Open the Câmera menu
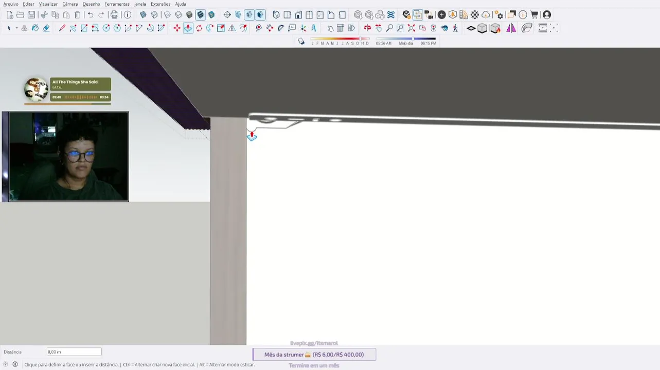Image resolution: width=660 pixels, height=370 pixels. [x=70, y=4]
